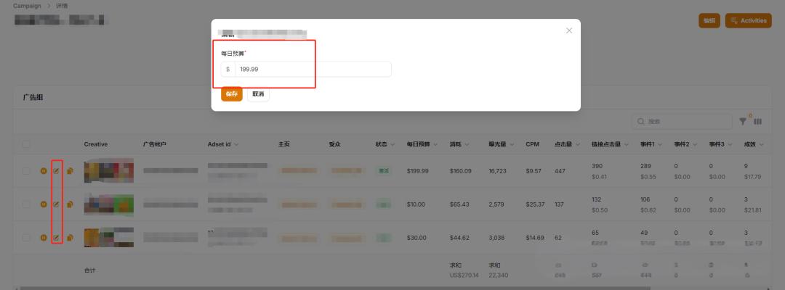Duplicate the ad set with $199.99 budget
785x290 pixels.
tap(70, 171)
